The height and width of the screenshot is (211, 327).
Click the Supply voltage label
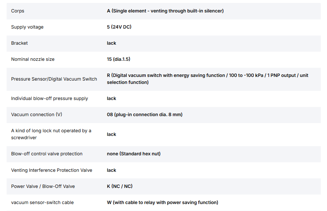27,27
